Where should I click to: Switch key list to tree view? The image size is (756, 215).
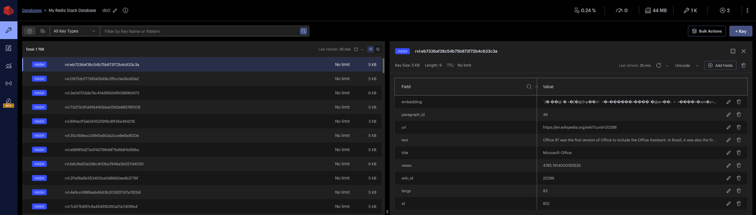coord(378,49)
